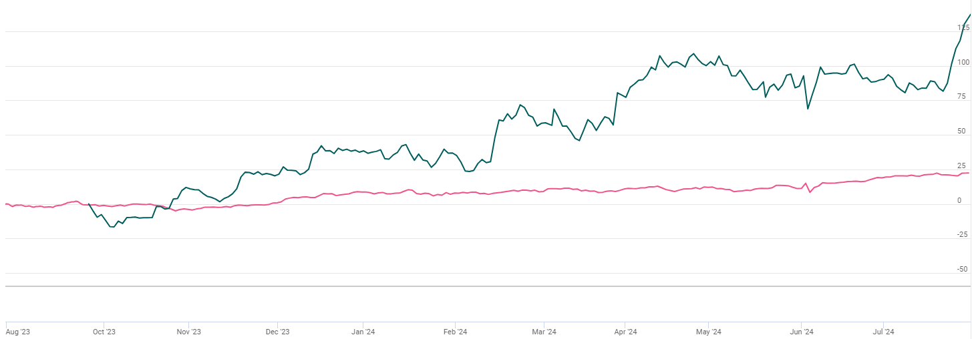Click the Feb '24 x-axis label
Image resolution: width=972 pixels, height=339 pixels.
[x=455, y=332]
